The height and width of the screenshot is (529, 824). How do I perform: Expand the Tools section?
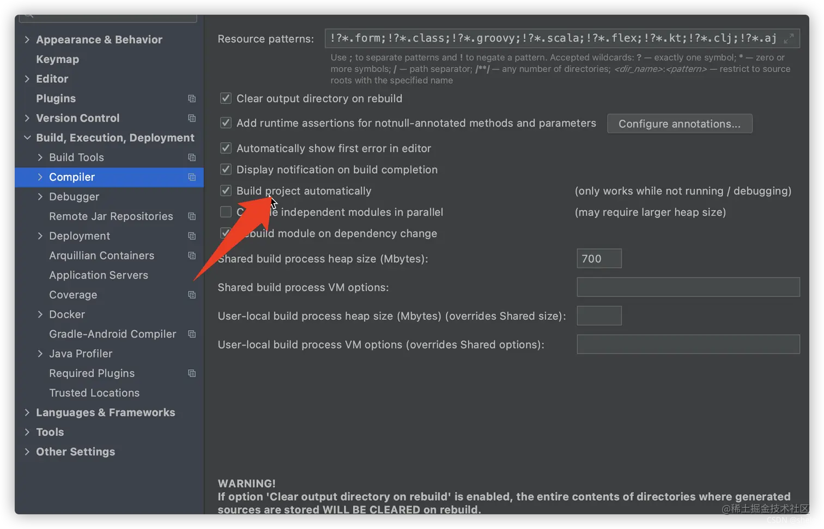pyautogui.click(x=27, y=432)
